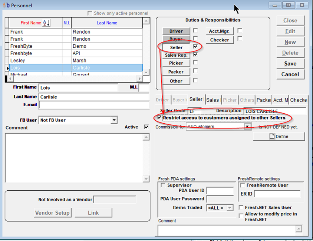This screenshot has height=241, width=313.
Task: Click the PDA User ID field
Action: [220, 191]
